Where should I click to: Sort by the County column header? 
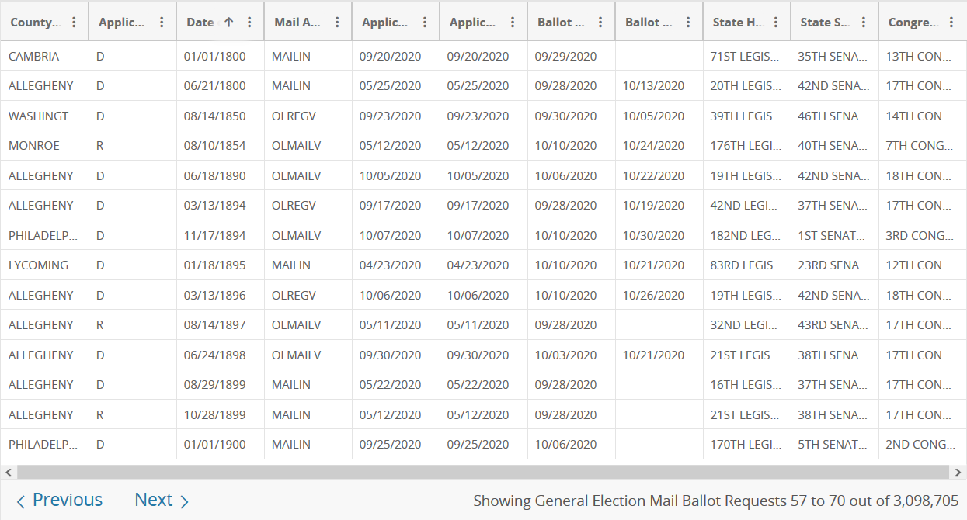[35, 23]
